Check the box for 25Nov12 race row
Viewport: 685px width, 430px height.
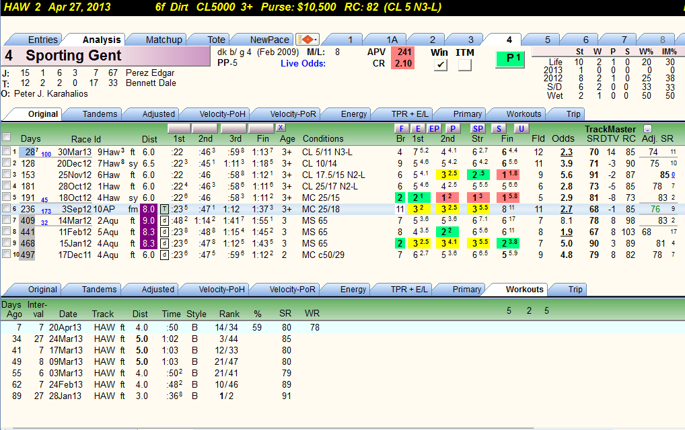(7, 174)
